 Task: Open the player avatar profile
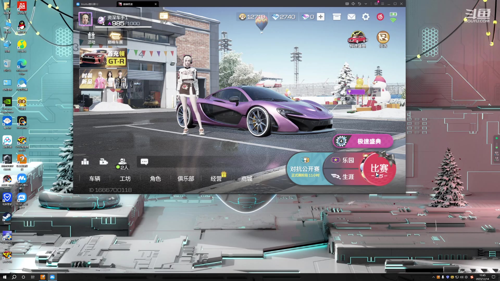[85, 19]
